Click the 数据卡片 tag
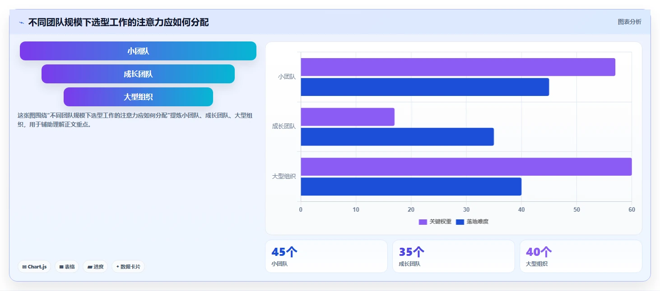The height and width of the screenshot is (291, 660). point(128,267)
